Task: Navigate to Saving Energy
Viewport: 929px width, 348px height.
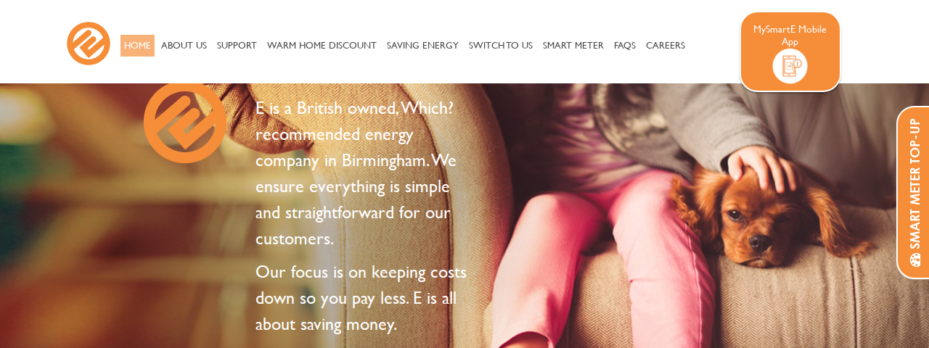Action: click(x=422, y=46)
